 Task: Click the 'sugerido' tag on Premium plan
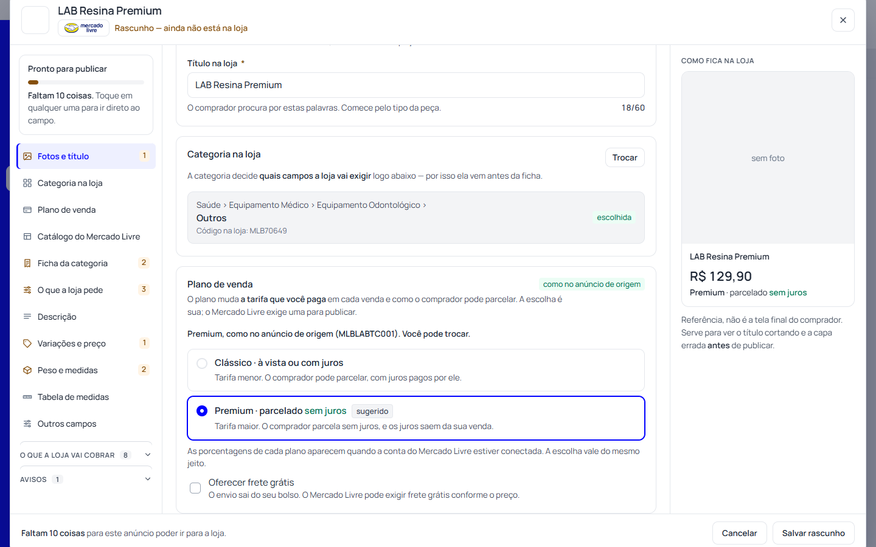click(372, 411)
